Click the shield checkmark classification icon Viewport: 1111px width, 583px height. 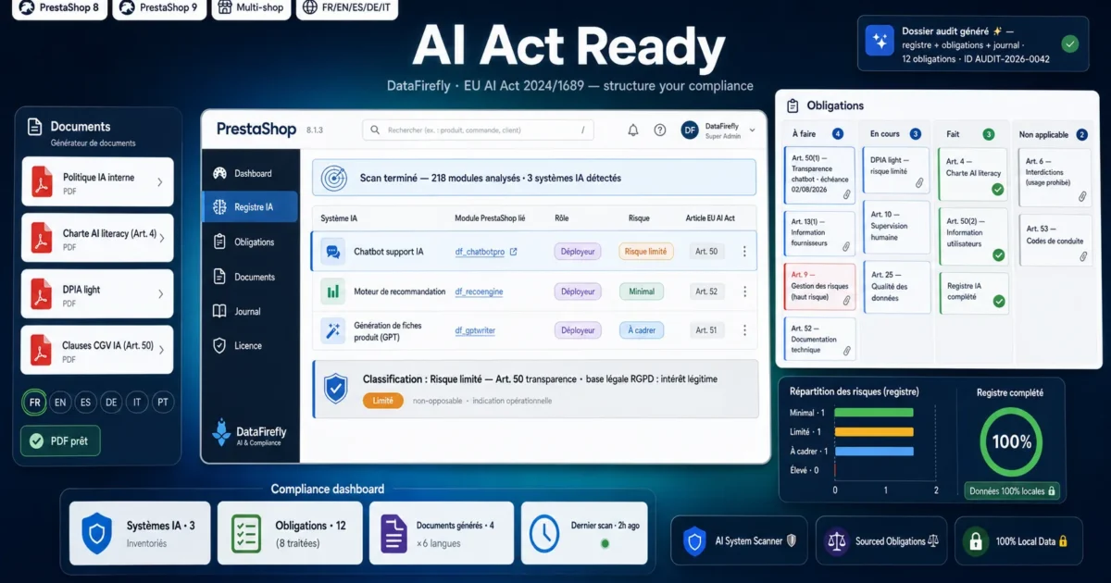click(x=335, y=389)
